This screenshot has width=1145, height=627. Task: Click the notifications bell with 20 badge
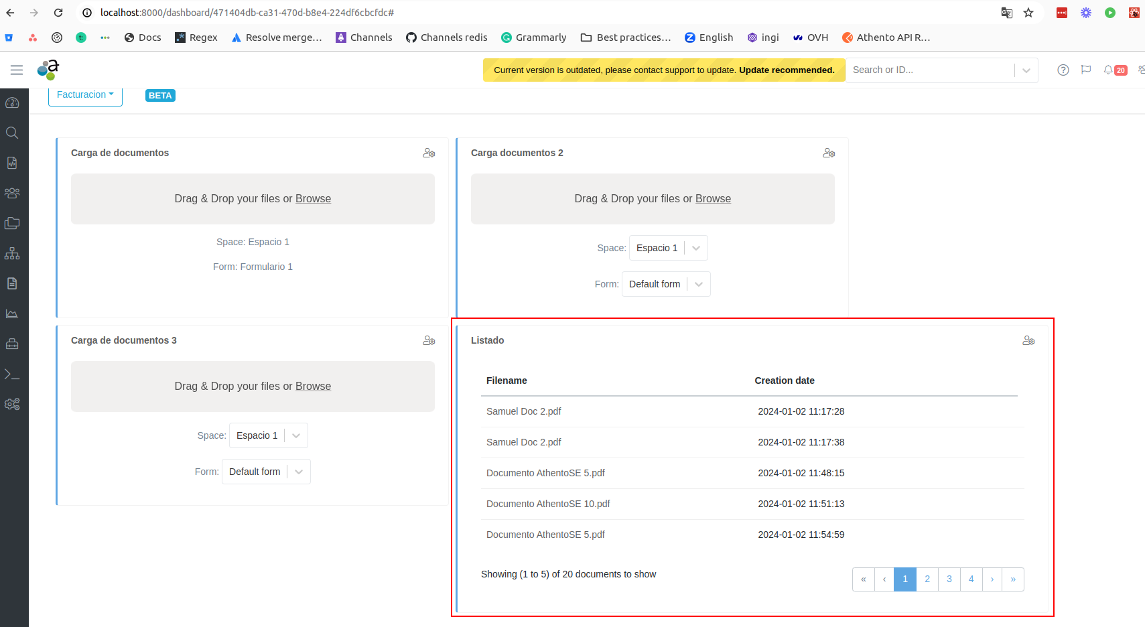pos(1114,70)
